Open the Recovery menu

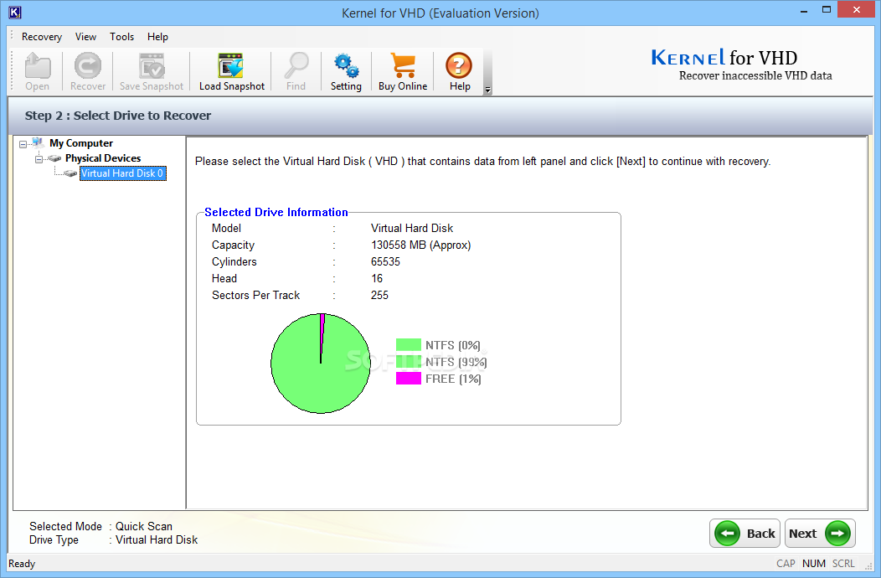click(x=42, y=37)
